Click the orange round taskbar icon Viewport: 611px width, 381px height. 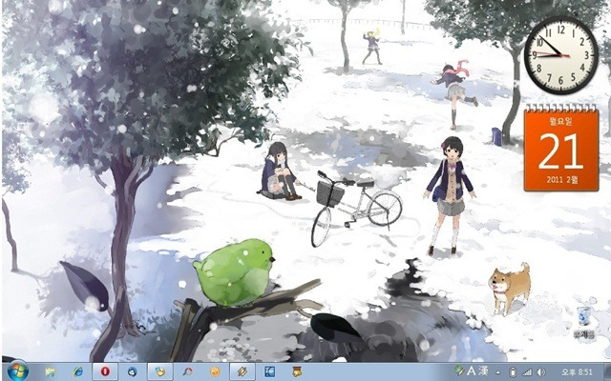[215, 372]
